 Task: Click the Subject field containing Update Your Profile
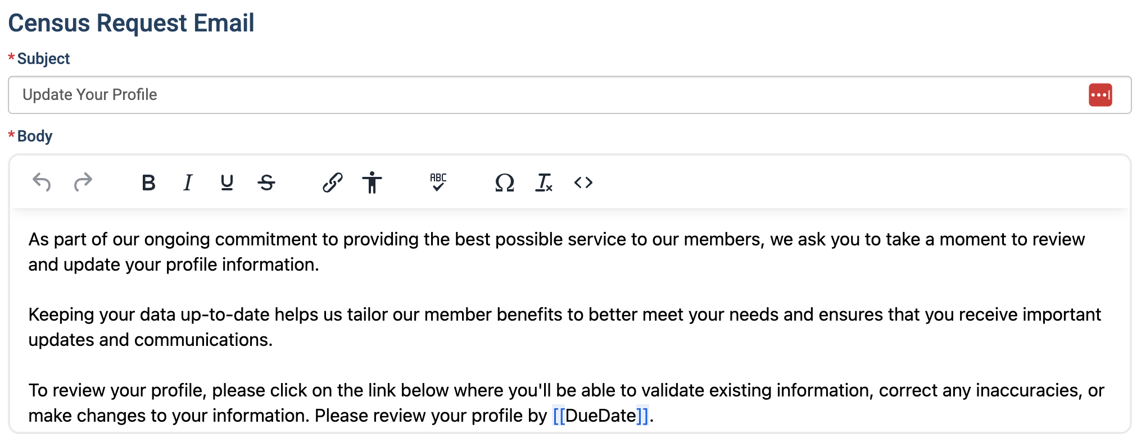(x=569, y=95)
